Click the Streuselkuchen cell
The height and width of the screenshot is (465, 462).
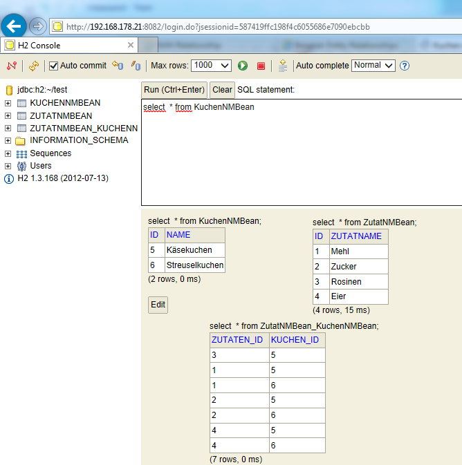(195, 265)
